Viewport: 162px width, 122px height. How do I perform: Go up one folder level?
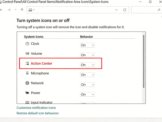click(22, 10)
